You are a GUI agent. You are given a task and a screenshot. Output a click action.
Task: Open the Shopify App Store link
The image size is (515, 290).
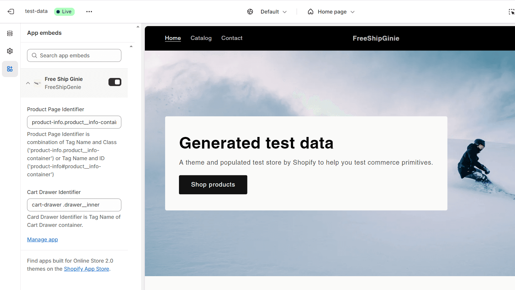(86, 269)
